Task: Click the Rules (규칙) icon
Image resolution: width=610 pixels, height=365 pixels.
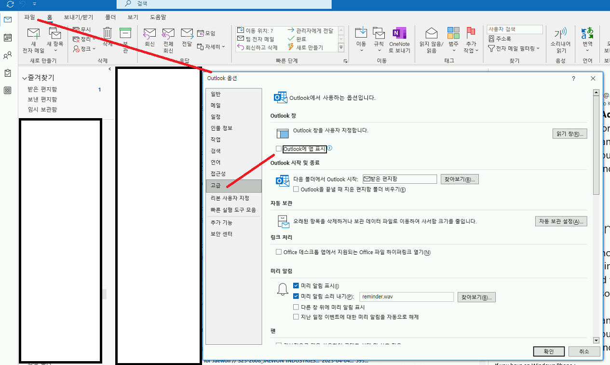Action: tap(380, 33)
